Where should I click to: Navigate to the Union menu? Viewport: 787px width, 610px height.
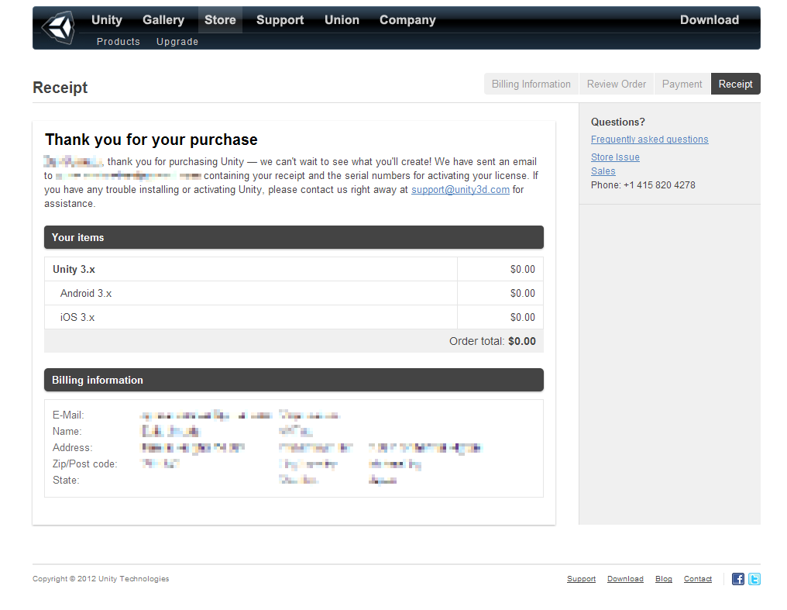coord(342,20)
